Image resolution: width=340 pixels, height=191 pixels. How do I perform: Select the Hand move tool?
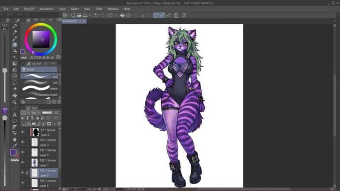tap(14, 139)
